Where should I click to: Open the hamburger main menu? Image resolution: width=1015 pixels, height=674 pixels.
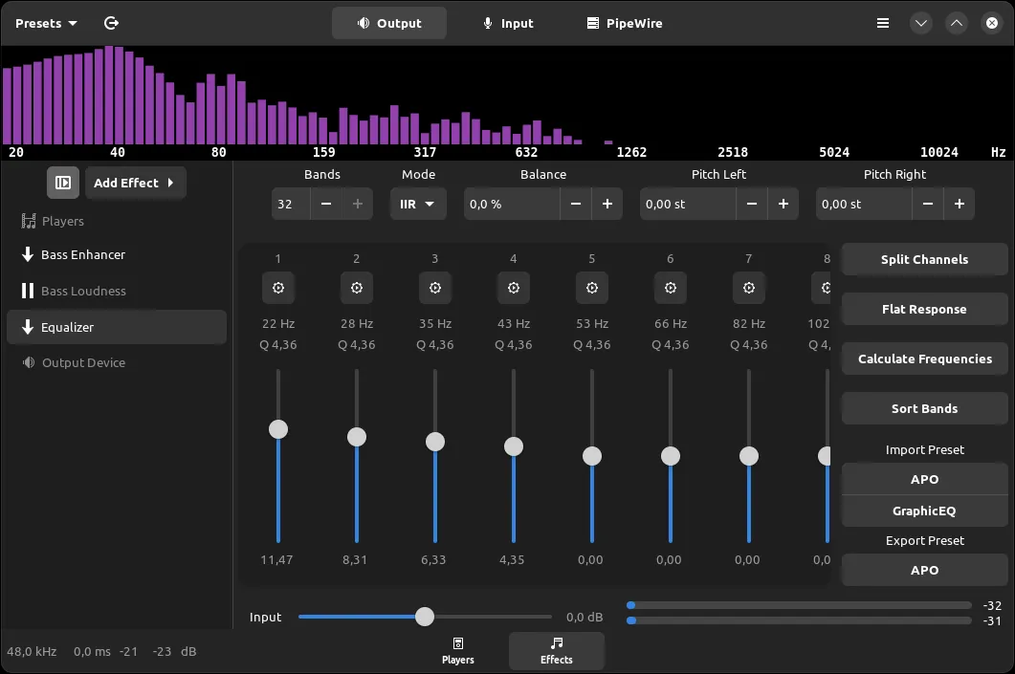(x=883, y=23)
